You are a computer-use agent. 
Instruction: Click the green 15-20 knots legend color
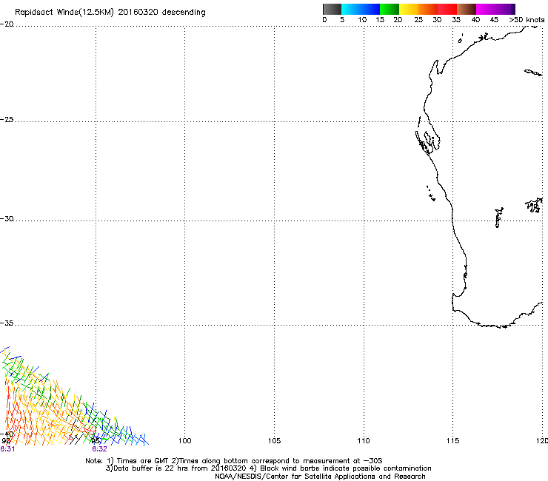coord(390,9)
